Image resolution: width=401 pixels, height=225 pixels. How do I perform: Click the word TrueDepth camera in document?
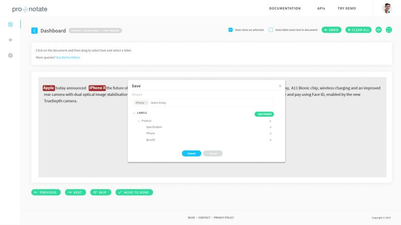[60, 101]
